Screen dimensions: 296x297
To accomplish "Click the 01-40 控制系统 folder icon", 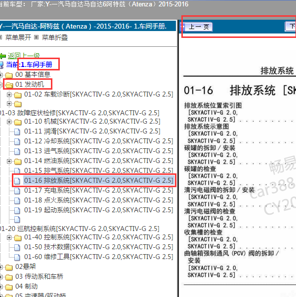I will pos(18,238).
